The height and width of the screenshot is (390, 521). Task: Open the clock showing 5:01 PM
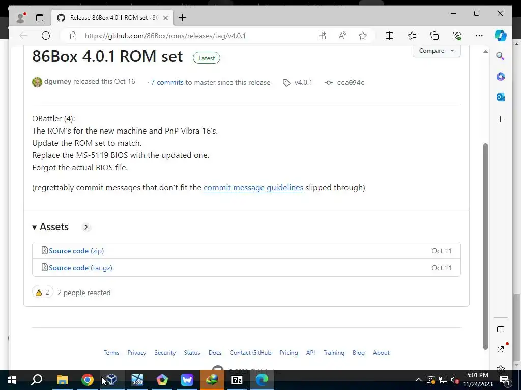point(477,380)
